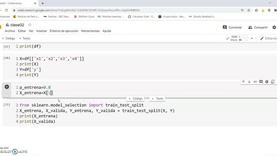This screenshot has width=277, height=156.
Task: Open Entorno de ejecución menu
Action: click(64, 31)
